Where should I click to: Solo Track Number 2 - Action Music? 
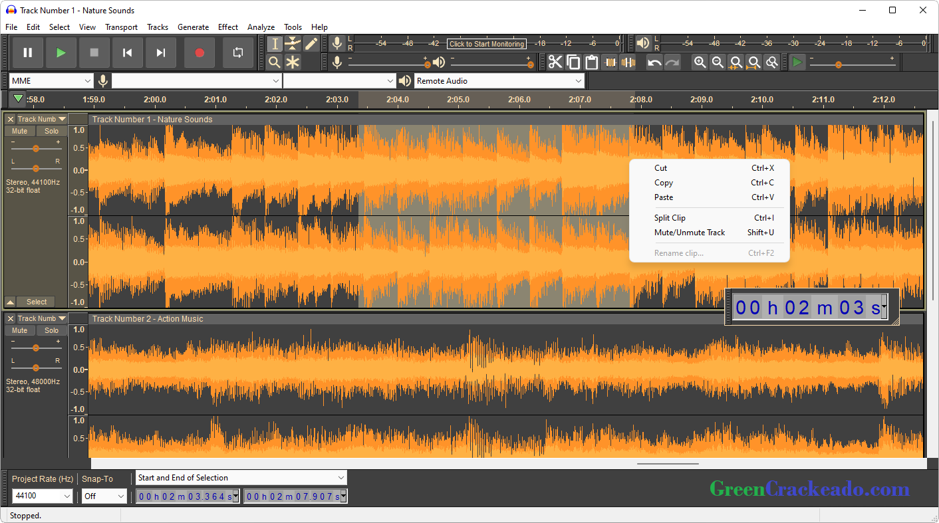coord(51,330)
